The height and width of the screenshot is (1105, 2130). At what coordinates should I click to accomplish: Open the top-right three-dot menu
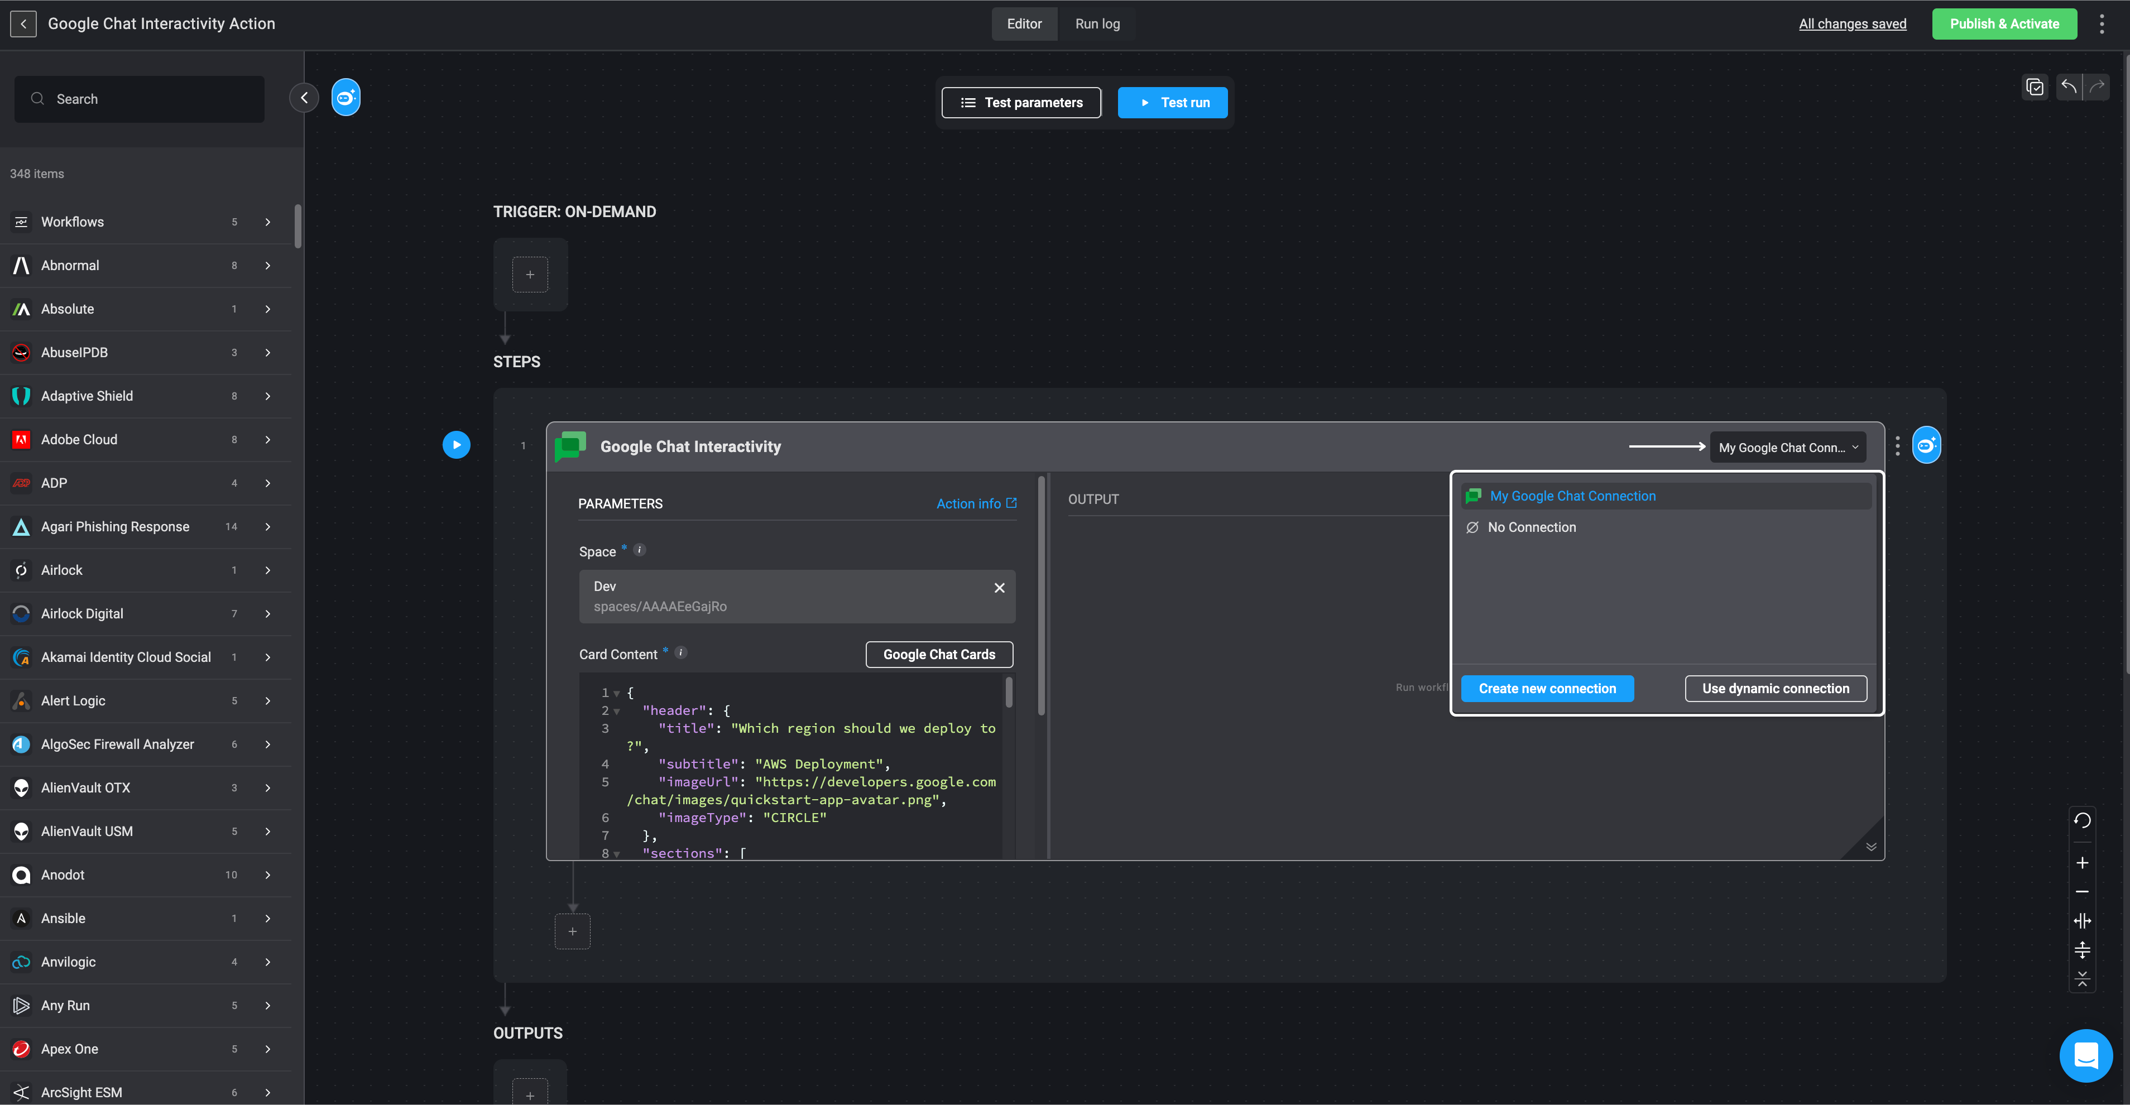point(2101,24)
